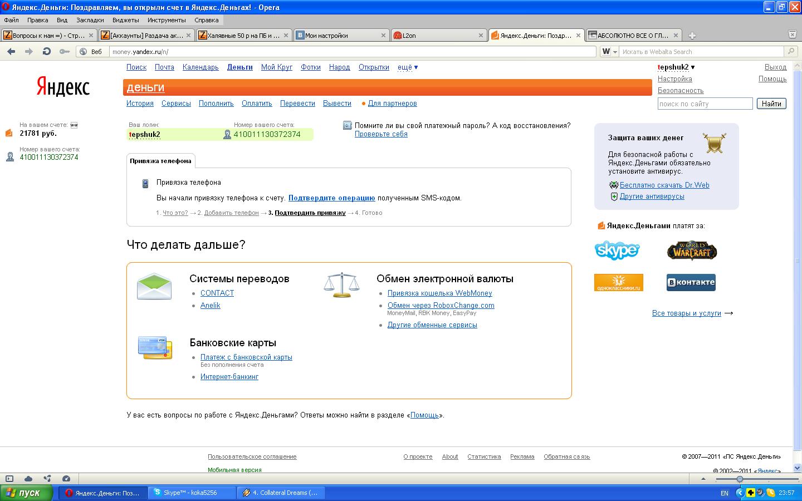The height and width of the screenshot is (501, 802).
Task: Click the envelope icon next to Системы переводов
Action: [x=154, y=286]
